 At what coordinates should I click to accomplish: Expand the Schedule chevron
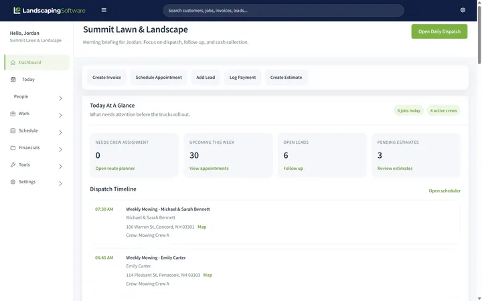tap(60, 132)
